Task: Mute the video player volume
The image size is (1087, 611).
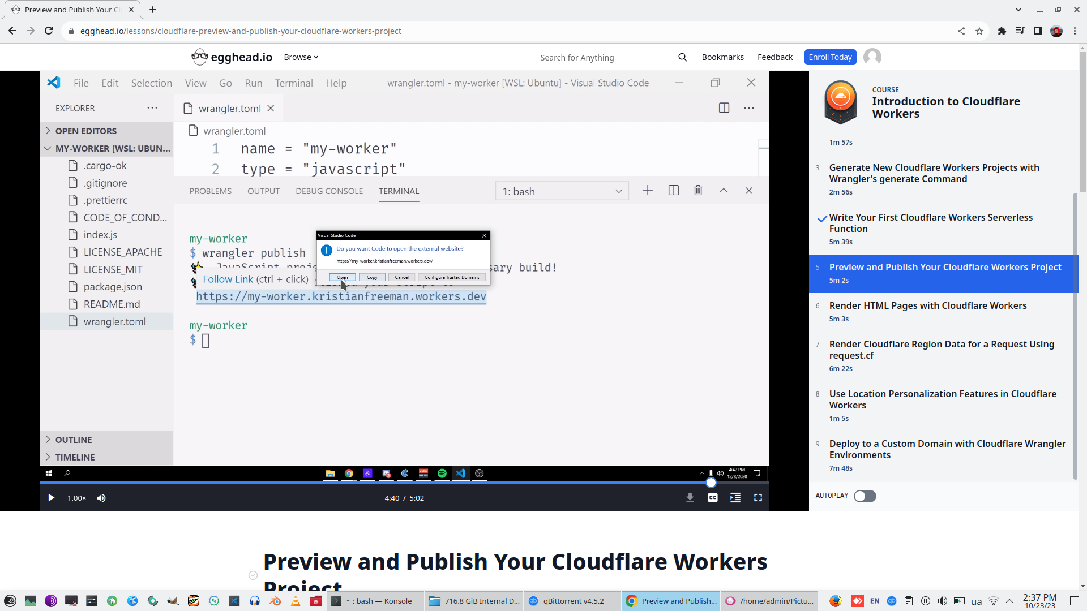Action: tap(101, 498)
